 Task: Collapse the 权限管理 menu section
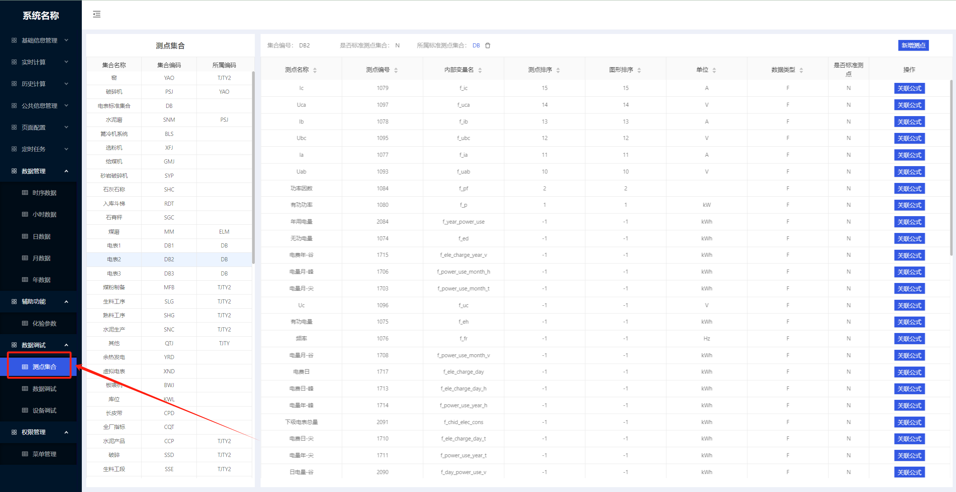[x=40, y=432]
